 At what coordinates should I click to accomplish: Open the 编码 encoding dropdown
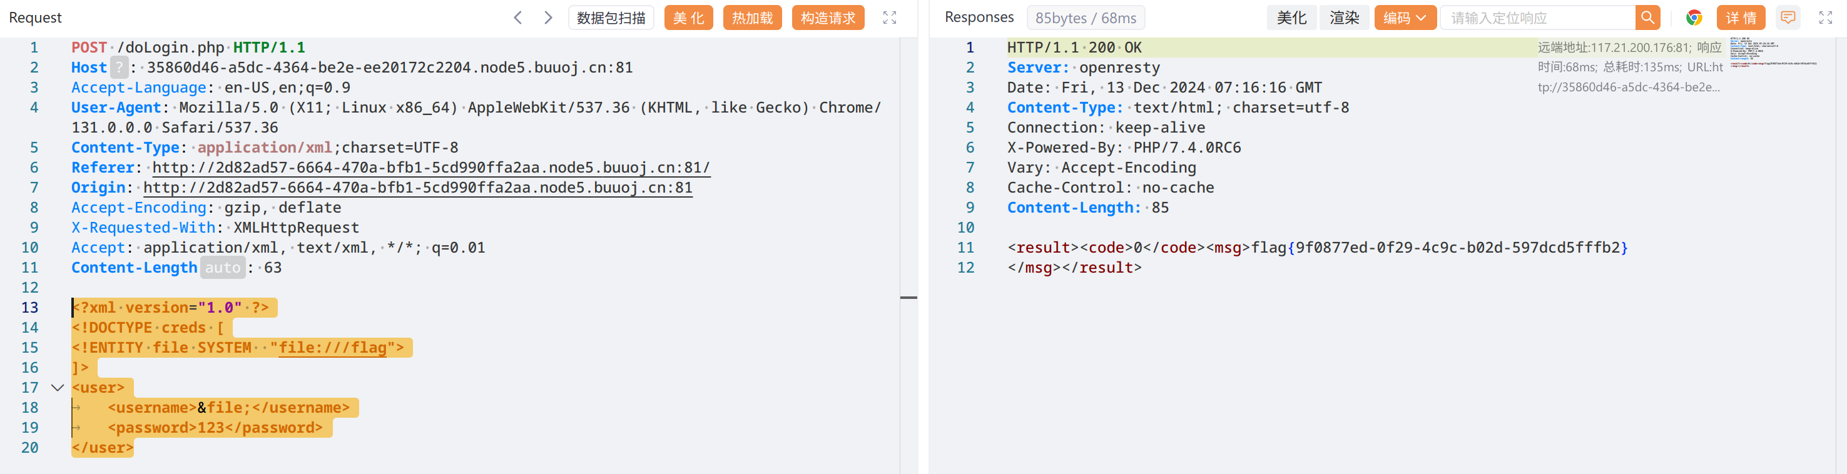pos(1405,18)
